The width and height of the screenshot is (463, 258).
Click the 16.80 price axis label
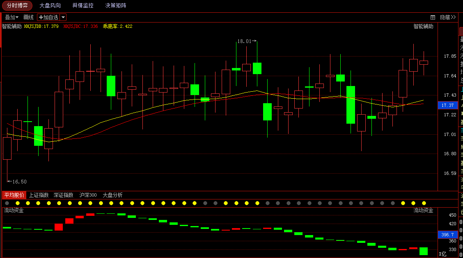click(450, 154)
